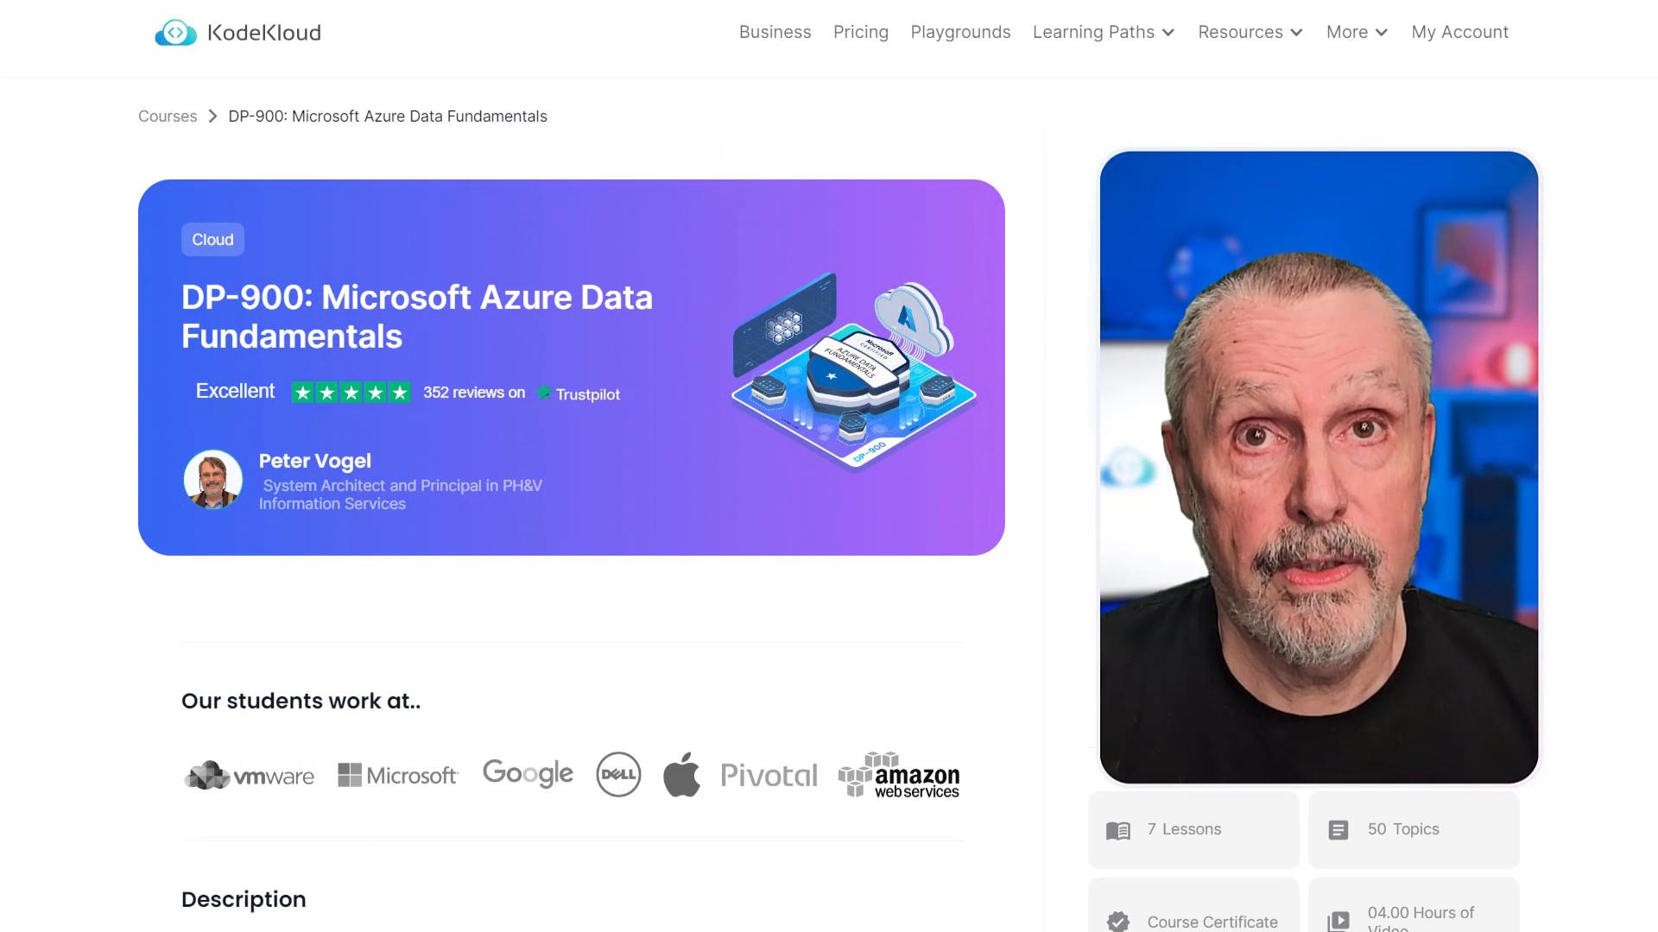The width and height of the screenshot is (1658, 932).
Task: Click the VMware logo
Action: coord(249,775)
